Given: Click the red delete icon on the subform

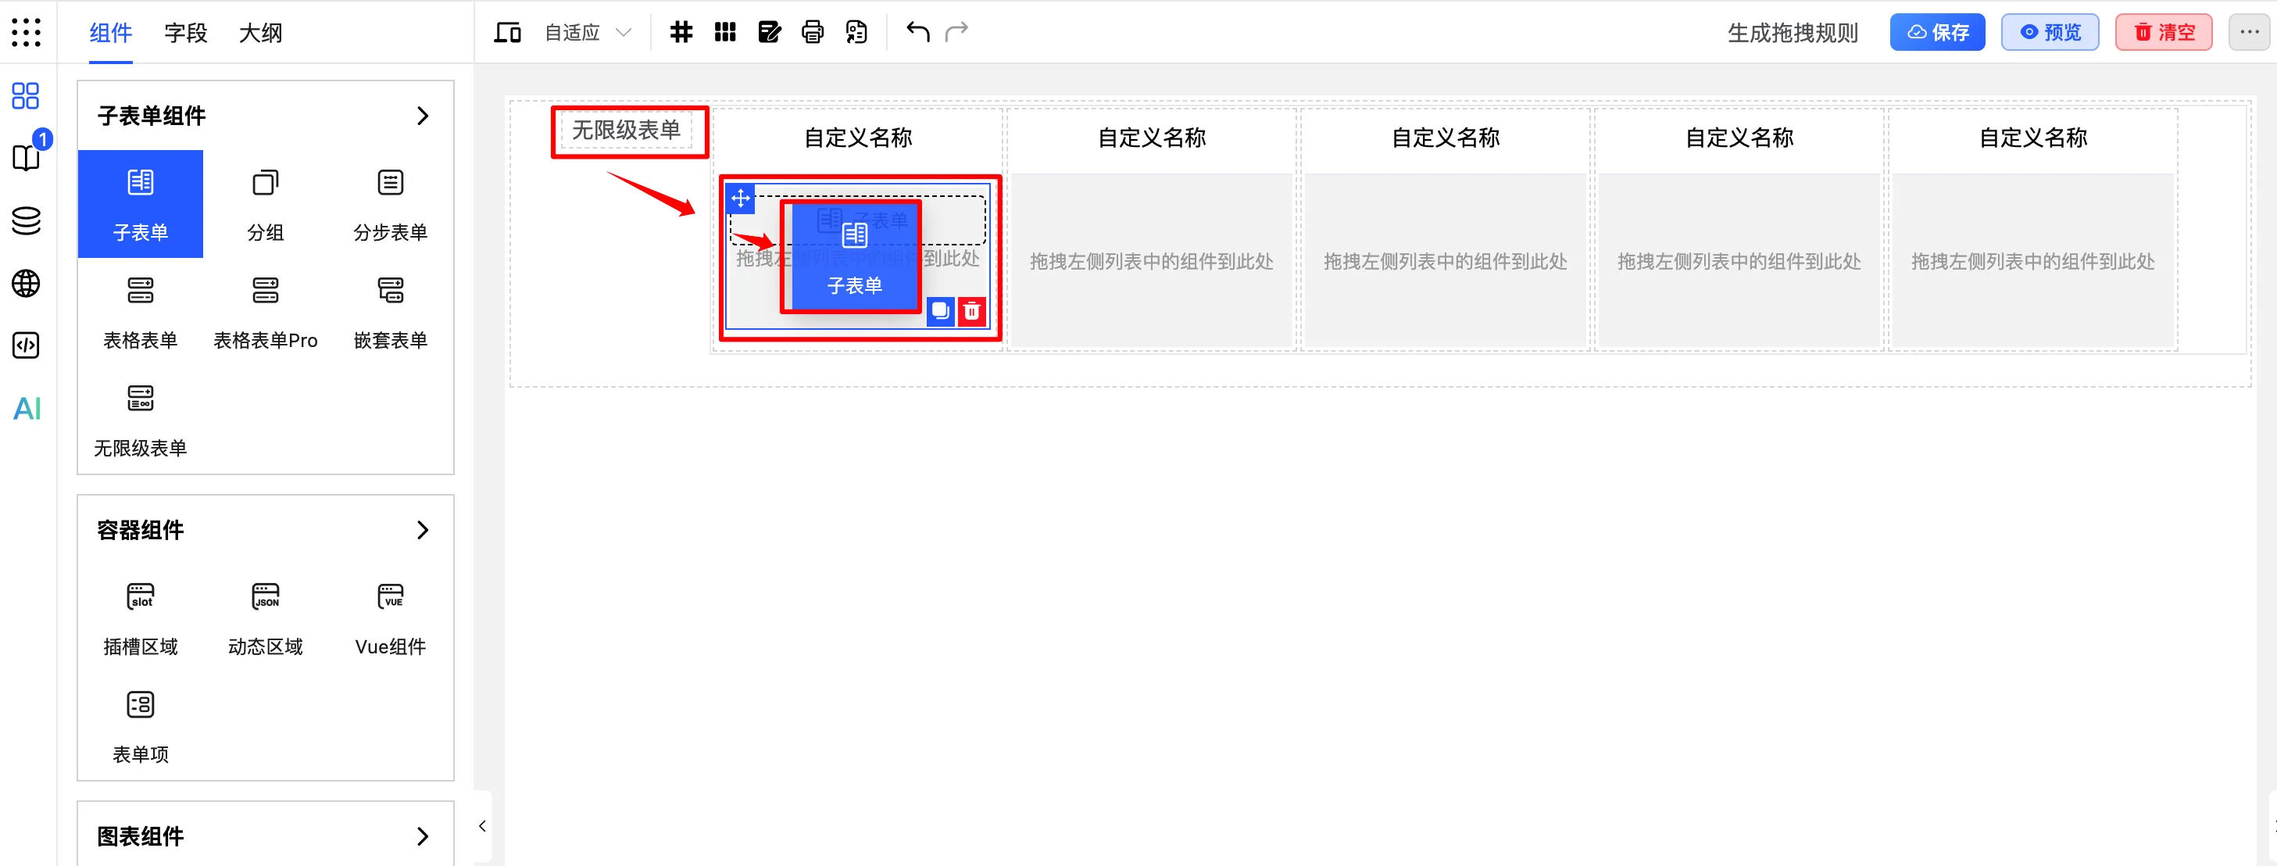Looking at the screenshot, I should point(970,310).
